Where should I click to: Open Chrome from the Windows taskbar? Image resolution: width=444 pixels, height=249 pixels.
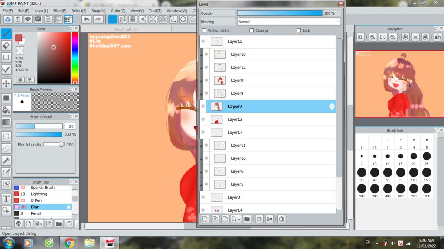pyautogui.click(x=69, y=243)
